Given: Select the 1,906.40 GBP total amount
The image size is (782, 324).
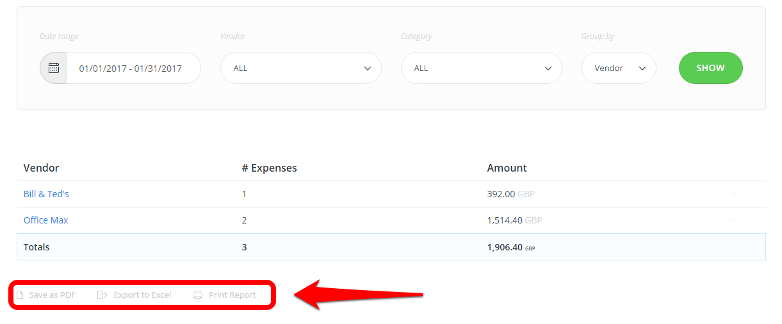Looking at the screenshot, I should click(x=511, y=247).
